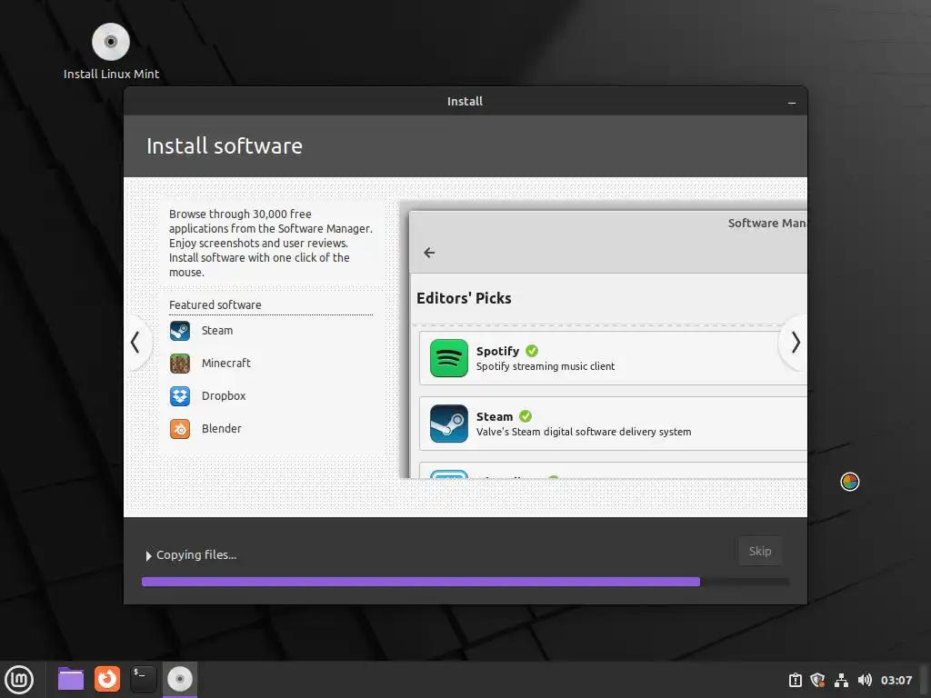
Task: Click the Featured software heading
Action: tap(215, 305)
